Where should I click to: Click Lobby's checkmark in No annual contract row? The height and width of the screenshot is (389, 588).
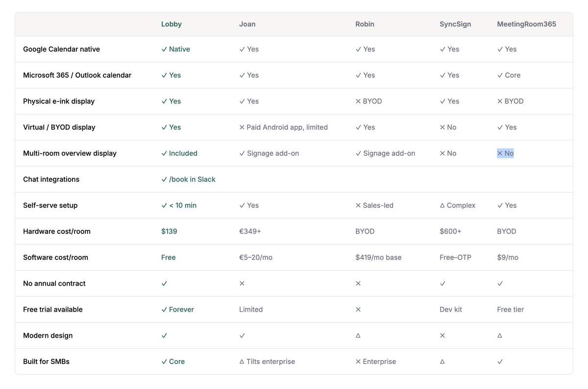click(x=164, y=283)
